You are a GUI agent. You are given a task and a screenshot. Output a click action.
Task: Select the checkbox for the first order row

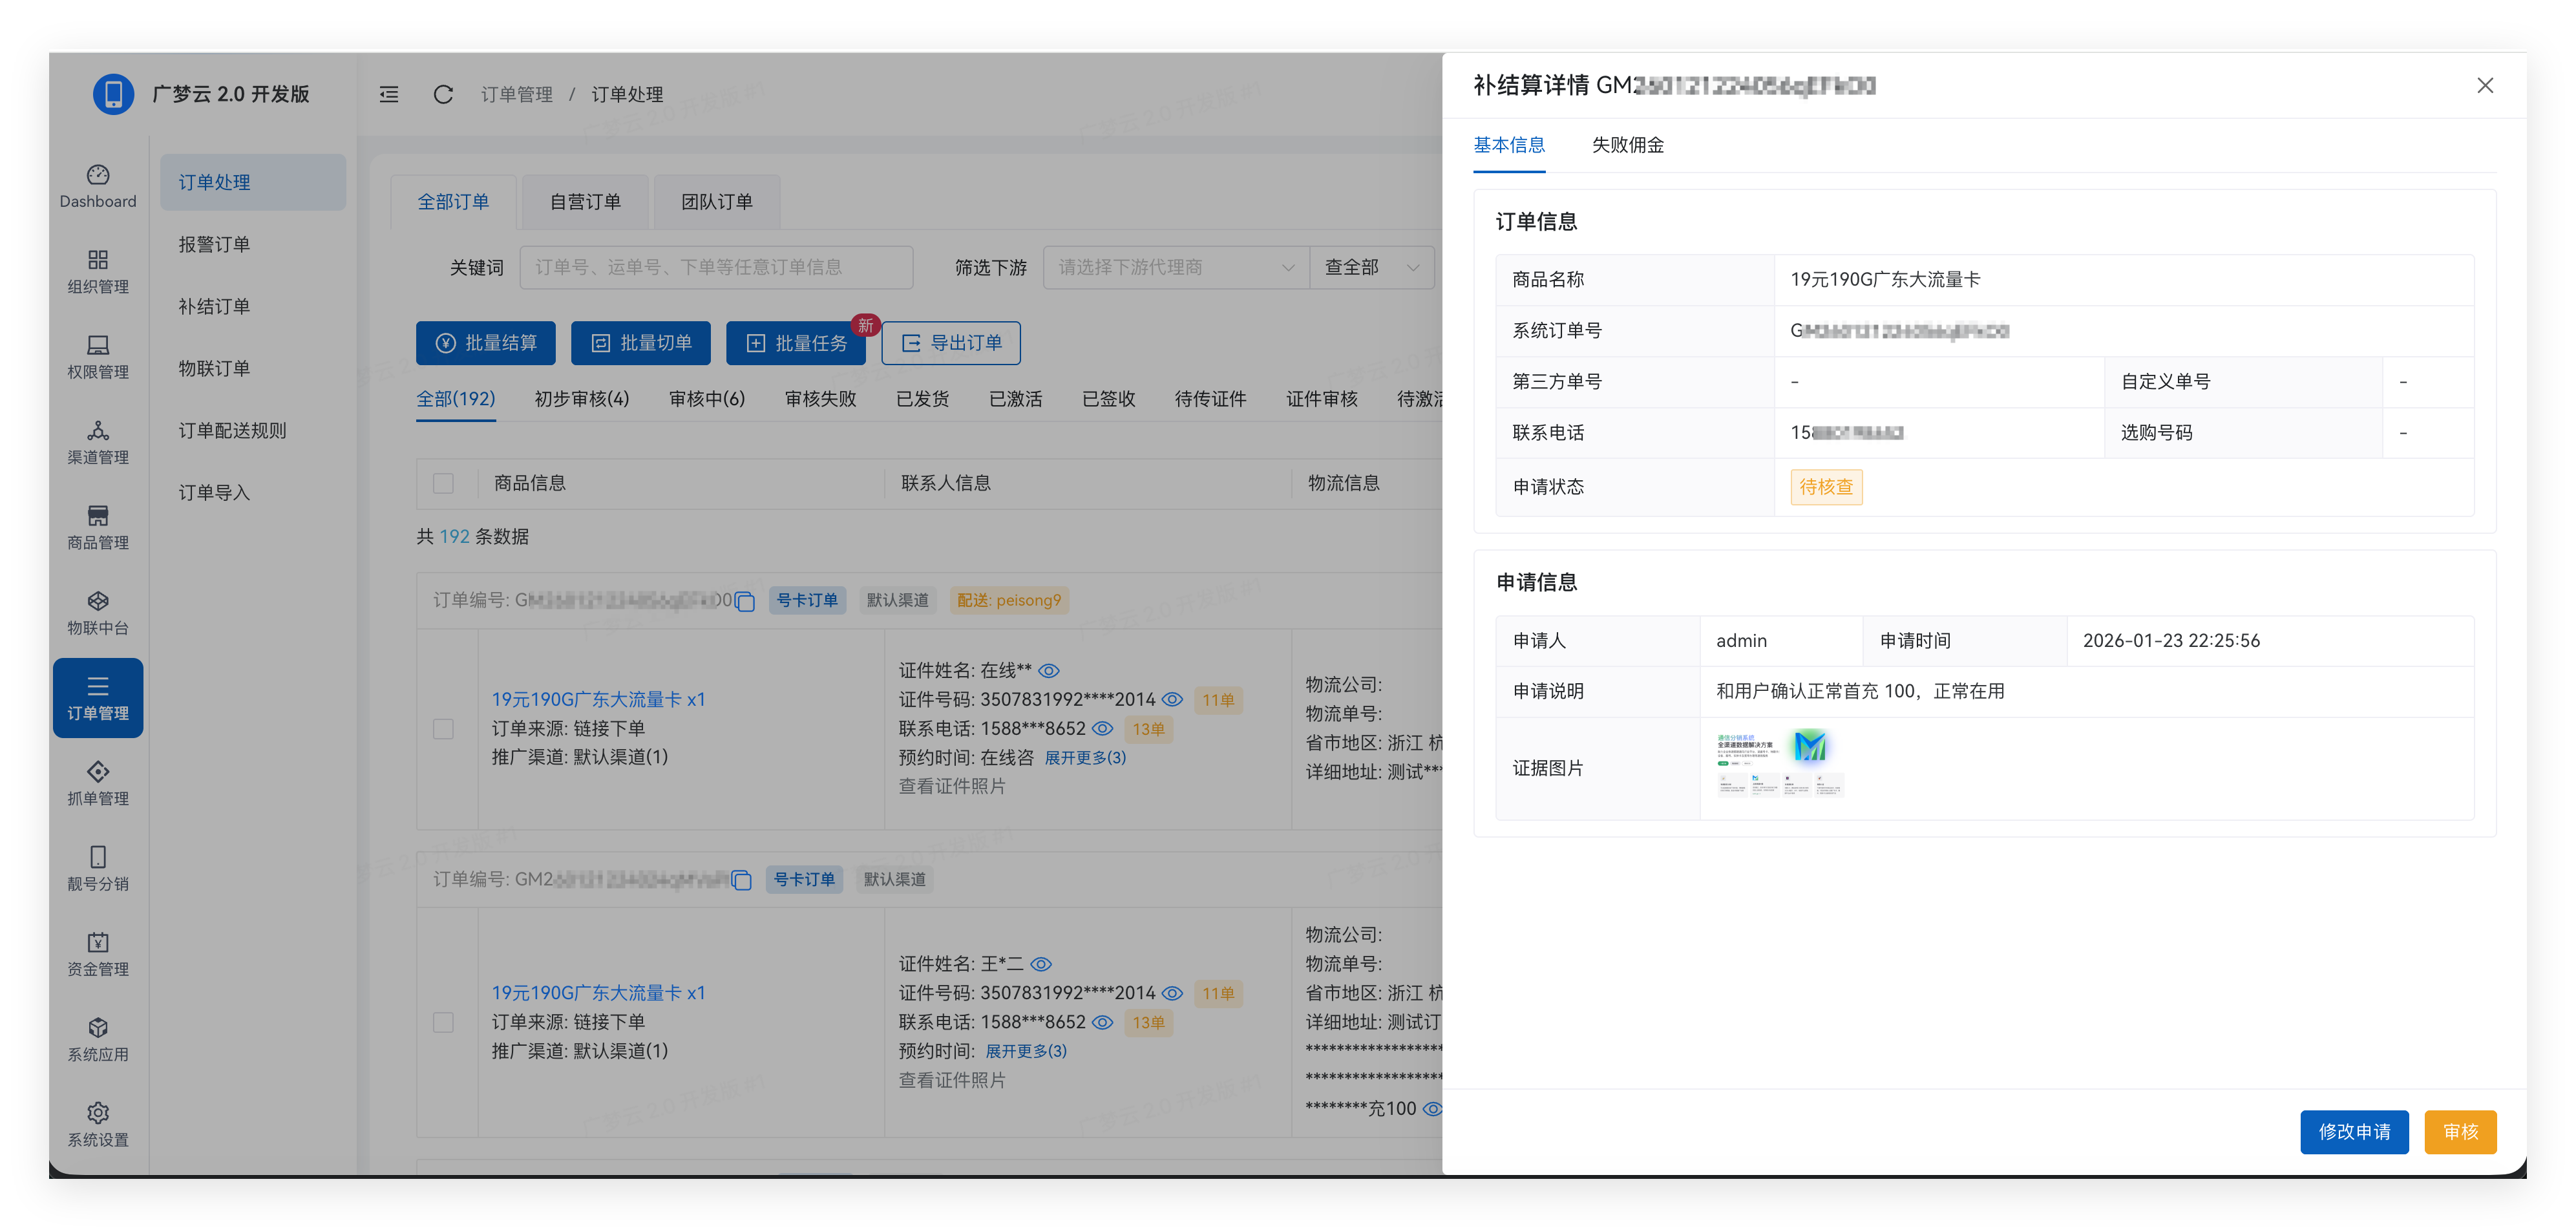(443, 729)
